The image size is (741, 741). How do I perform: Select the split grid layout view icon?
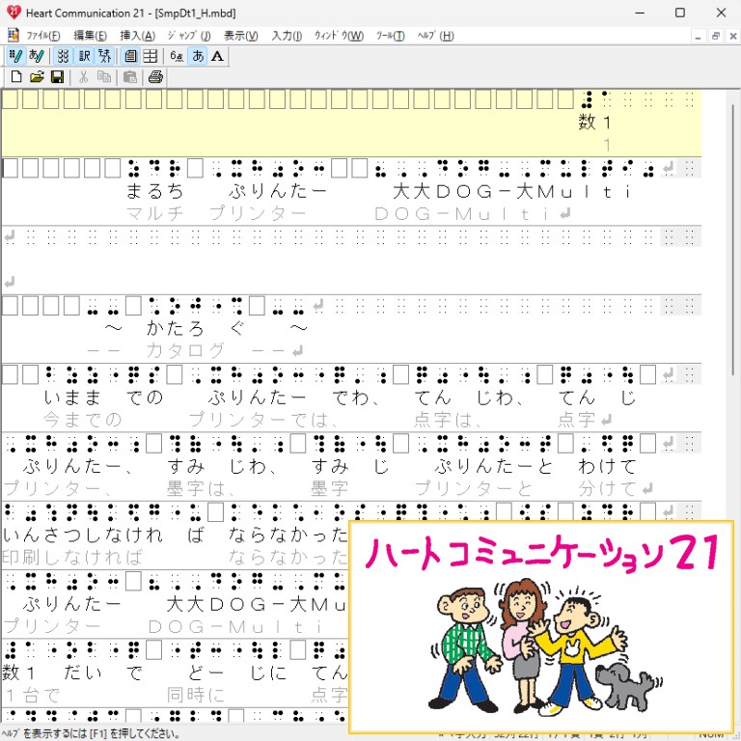(x=151, y=56)
